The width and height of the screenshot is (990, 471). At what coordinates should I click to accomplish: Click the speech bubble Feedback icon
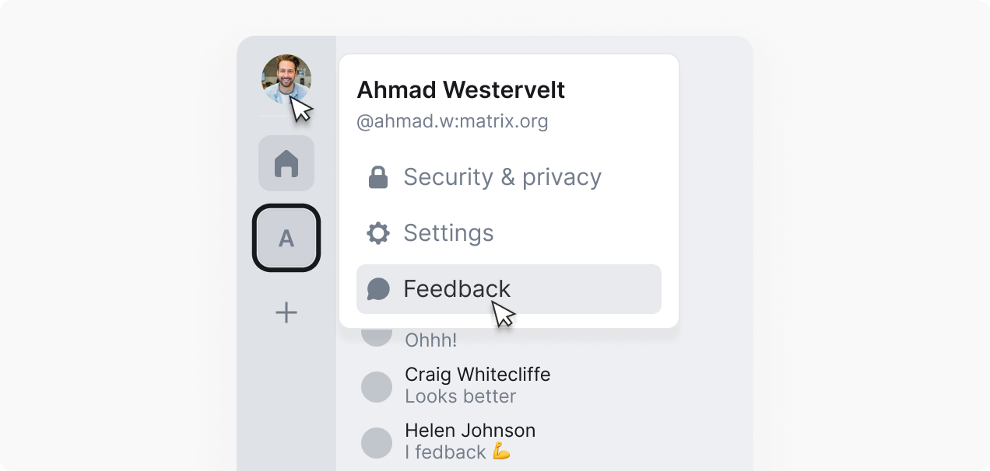coord(378,289)
